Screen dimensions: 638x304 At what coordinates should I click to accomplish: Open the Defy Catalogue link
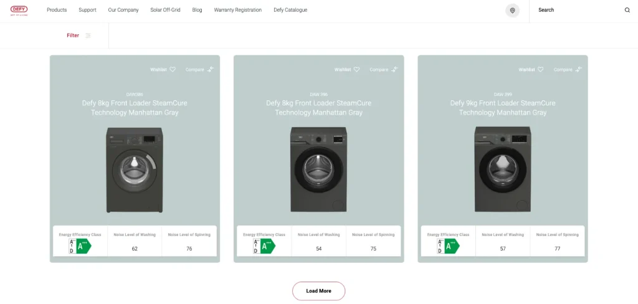pyautogui.click(x=290, y=10)
